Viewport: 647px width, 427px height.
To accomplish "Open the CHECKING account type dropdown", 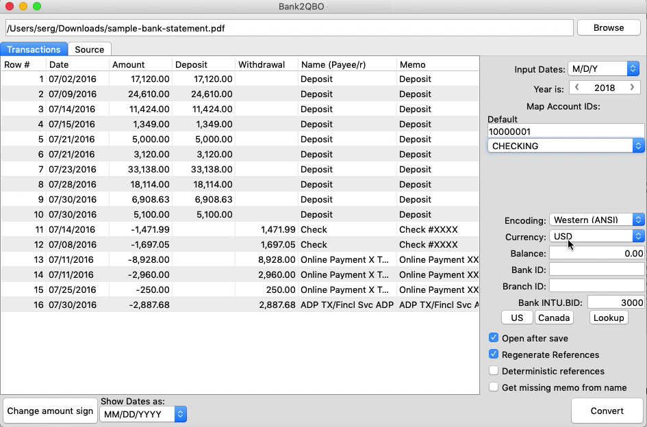I will point(566,146).
